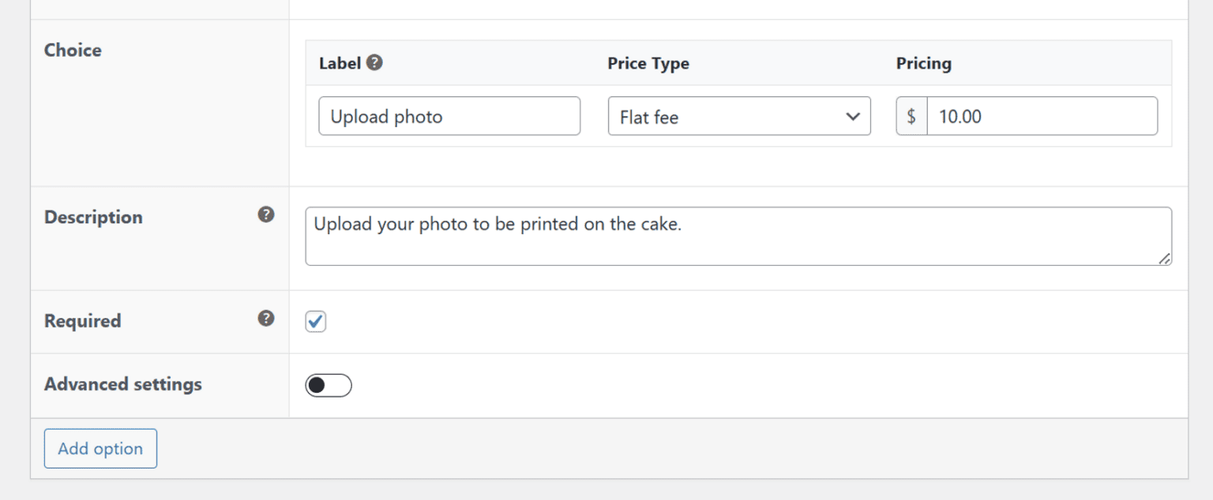
Task: Click the Description help question mark icon
Action: (x=266, y=214)
